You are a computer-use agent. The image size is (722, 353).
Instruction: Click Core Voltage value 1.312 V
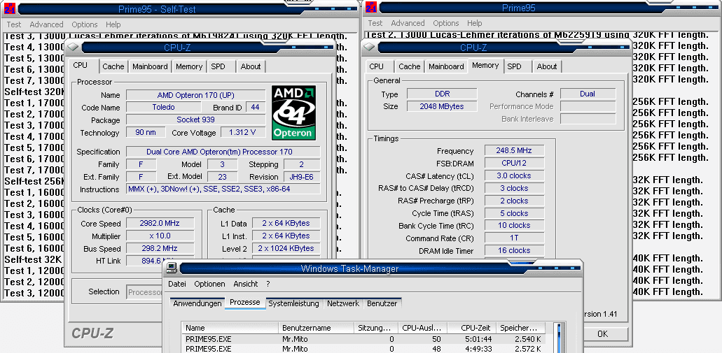tap(243, 133)
